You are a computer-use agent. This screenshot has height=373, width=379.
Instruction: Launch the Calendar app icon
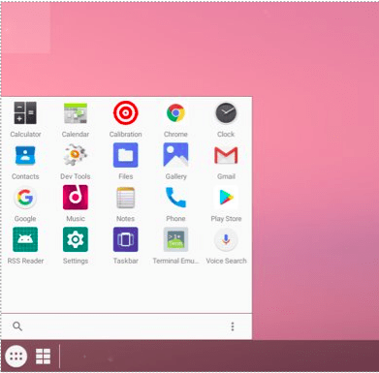(76, 113)
